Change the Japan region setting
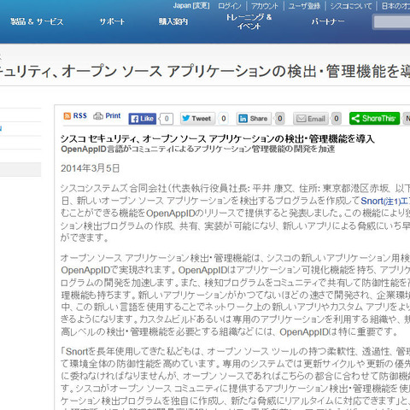 (x=191, y=5)
